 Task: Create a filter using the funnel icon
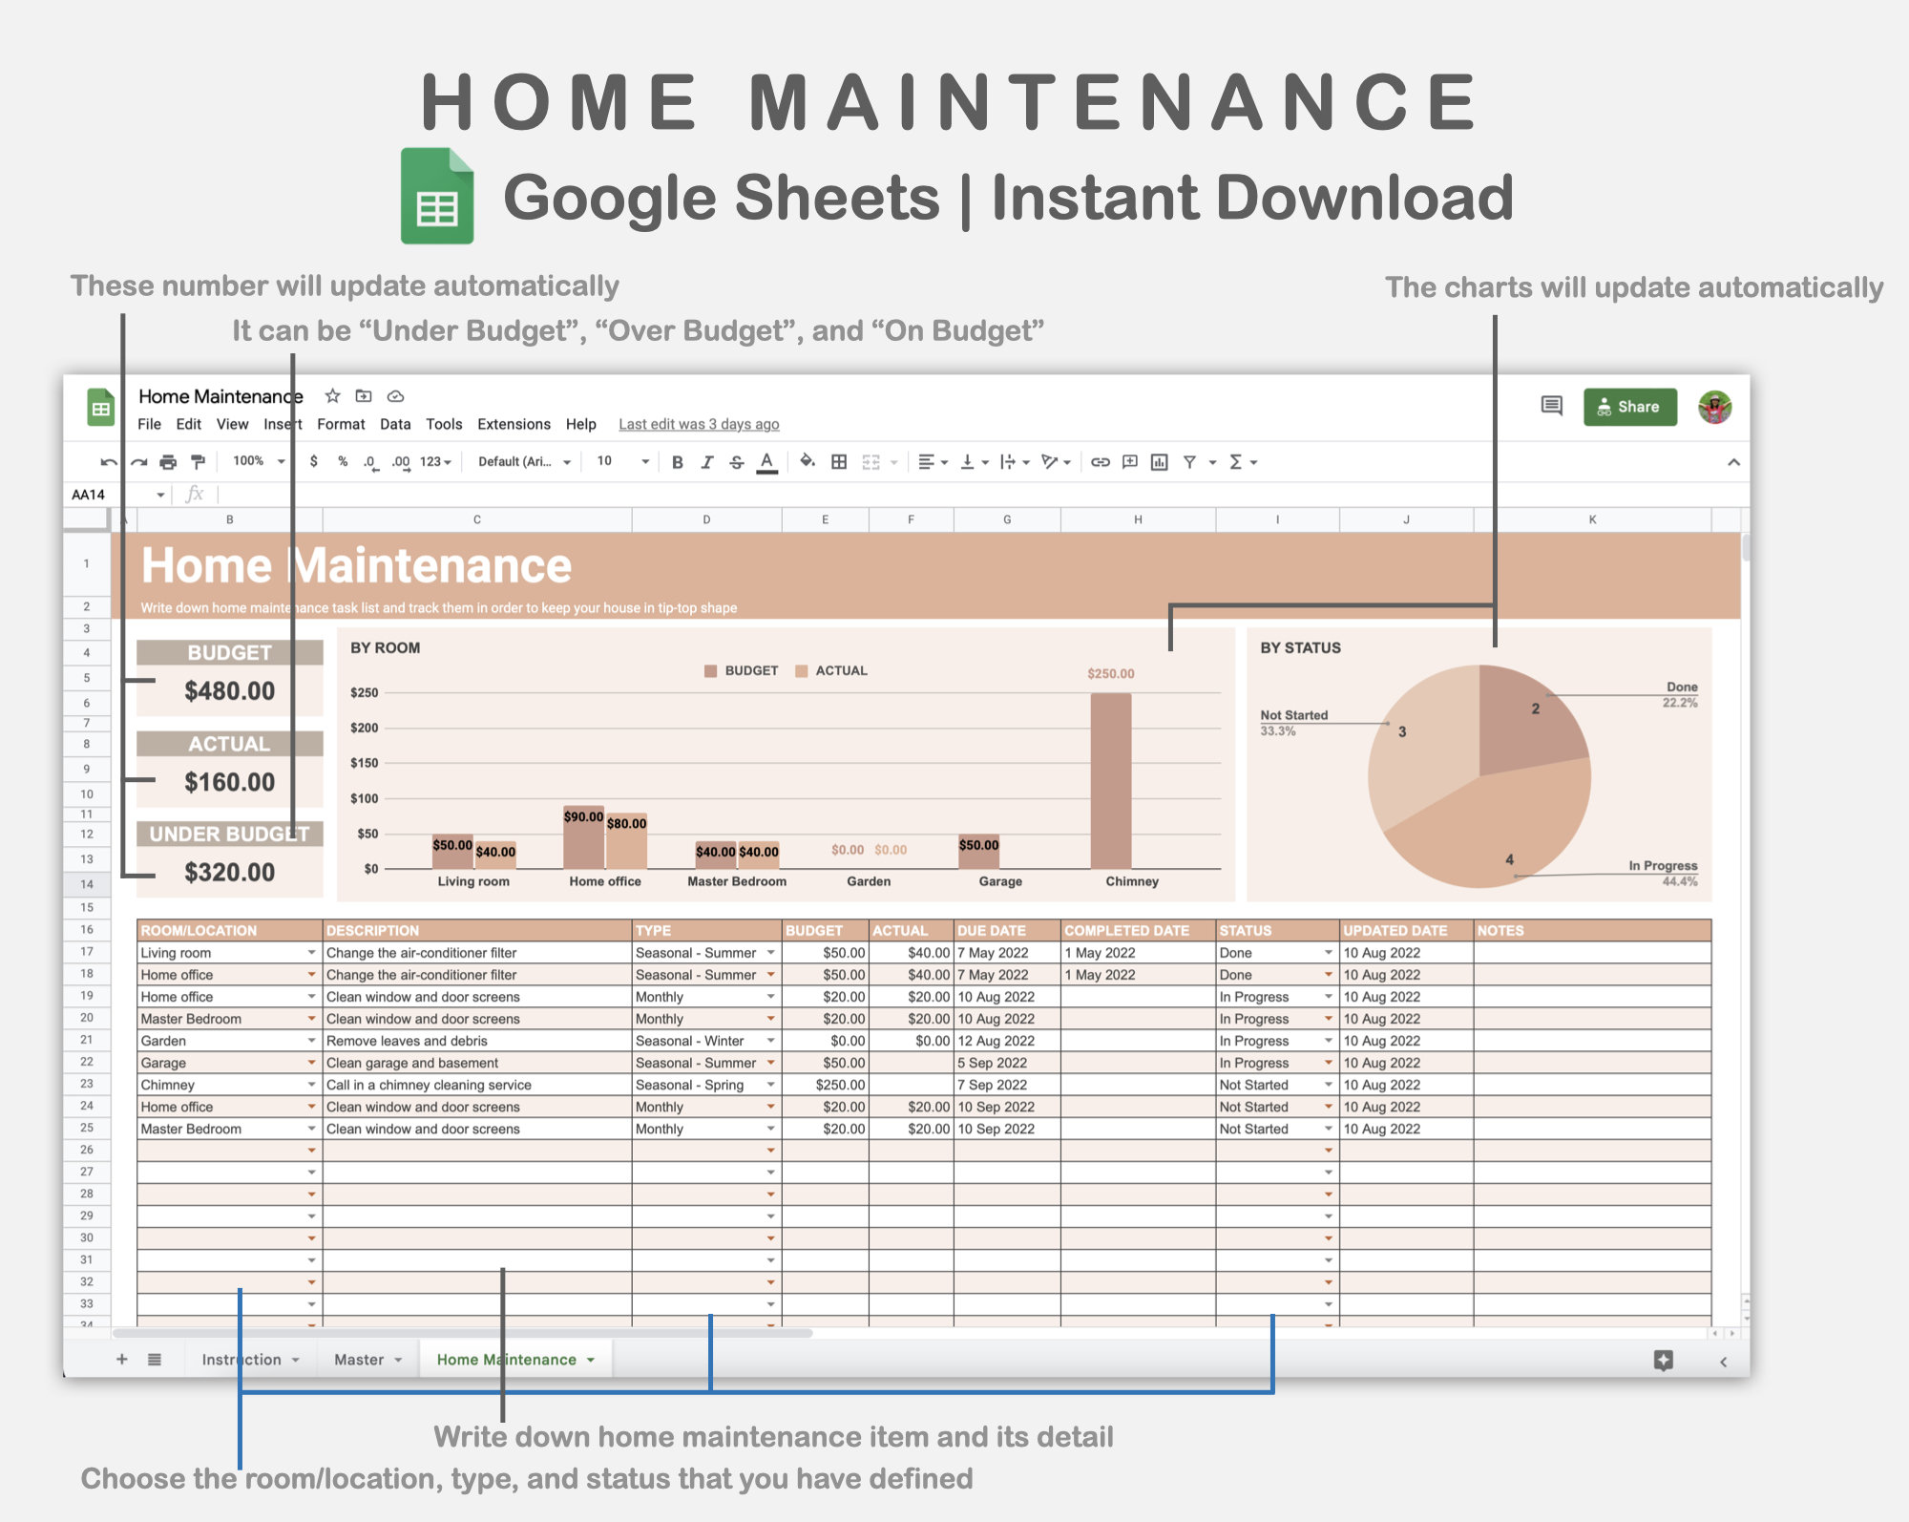(x=1189, y=462)
